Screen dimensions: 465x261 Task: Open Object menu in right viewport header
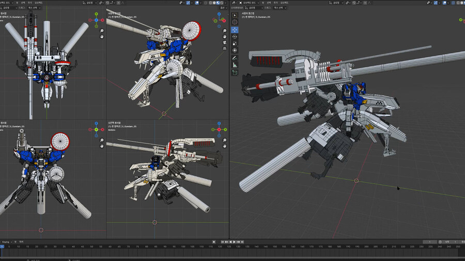(284, 3)
